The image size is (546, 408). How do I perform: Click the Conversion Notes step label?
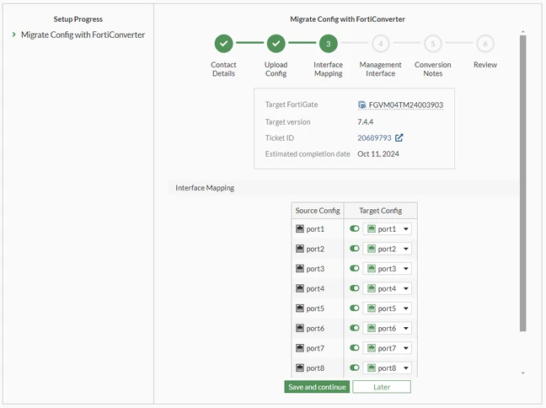click(433, 69)
